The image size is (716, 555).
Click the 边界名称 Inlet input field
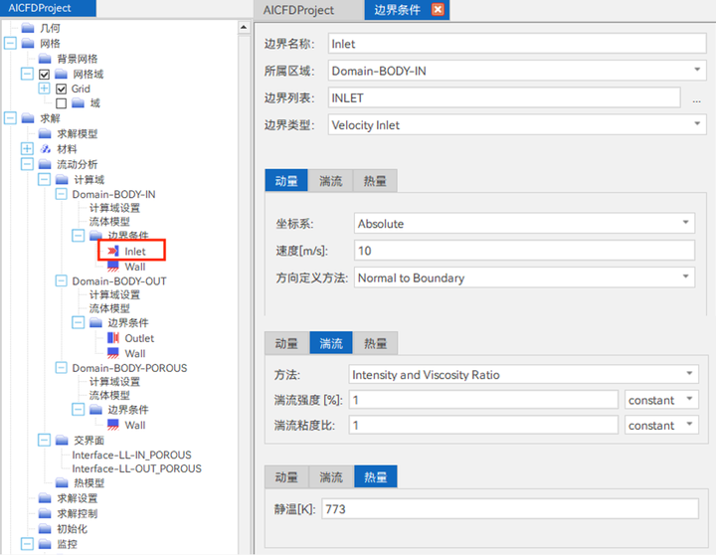517,44
